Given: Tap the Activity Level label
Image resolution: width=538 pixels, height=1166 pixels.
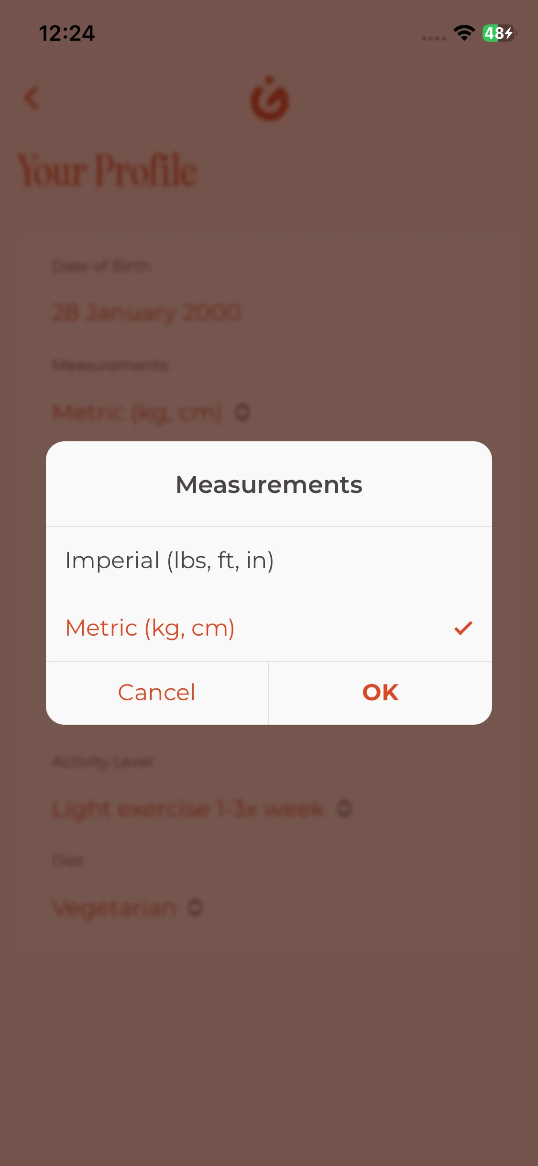Looking at the screenshot, I should coord(102,761).
